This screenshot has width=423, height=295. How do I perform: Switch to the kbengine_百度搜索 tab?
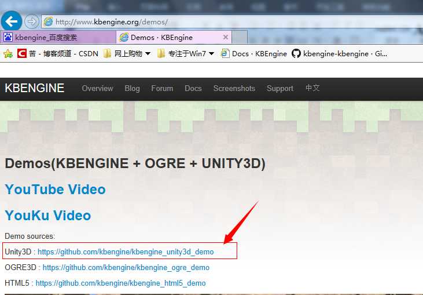coord(58,37)
